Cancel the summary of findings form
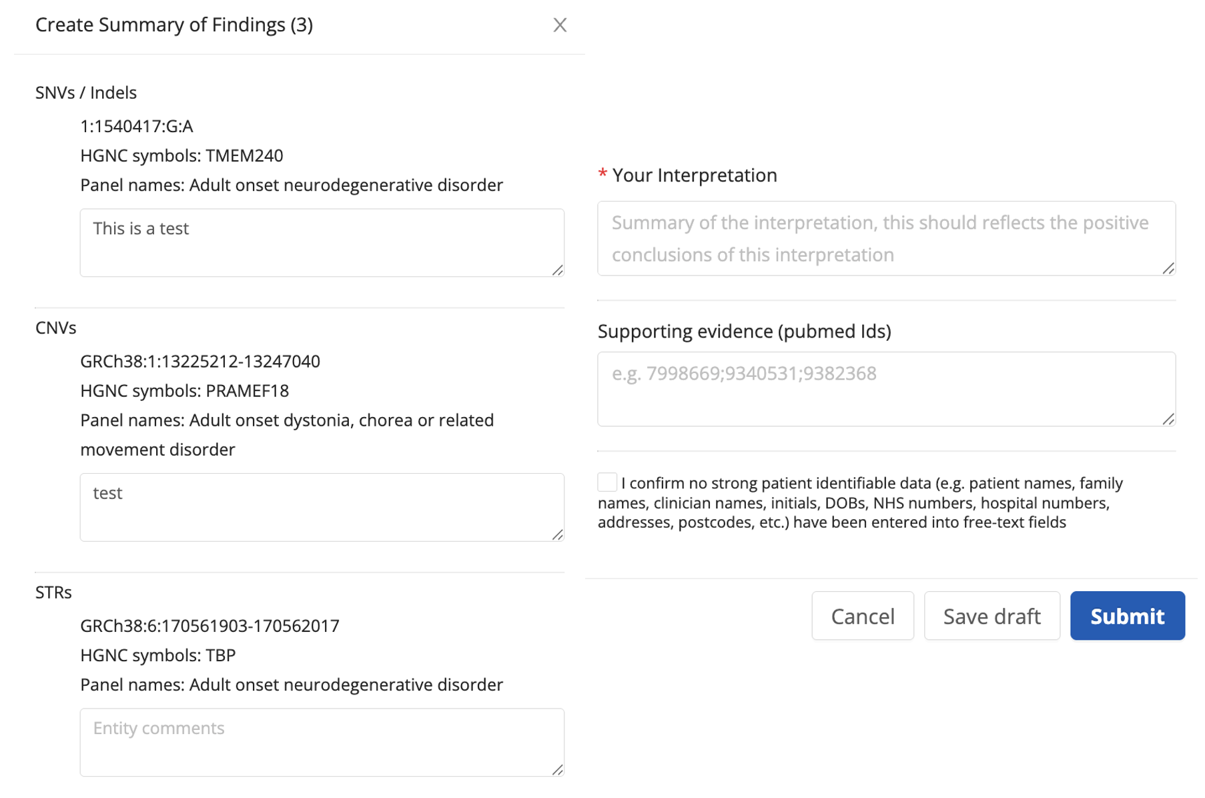1205x798 pixels. tap(862, 616)
